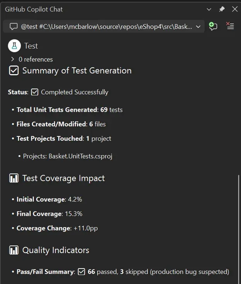Image resolution: width=241 pixels, height=284 pixels.
Task: Click the Completed Successfully status checkmark
Action: pyautogui.click(x=35, y=92)
